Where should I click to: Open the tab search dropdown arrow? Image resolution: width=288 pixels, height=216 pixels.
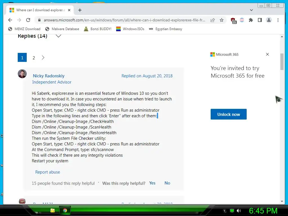point(251,10)
